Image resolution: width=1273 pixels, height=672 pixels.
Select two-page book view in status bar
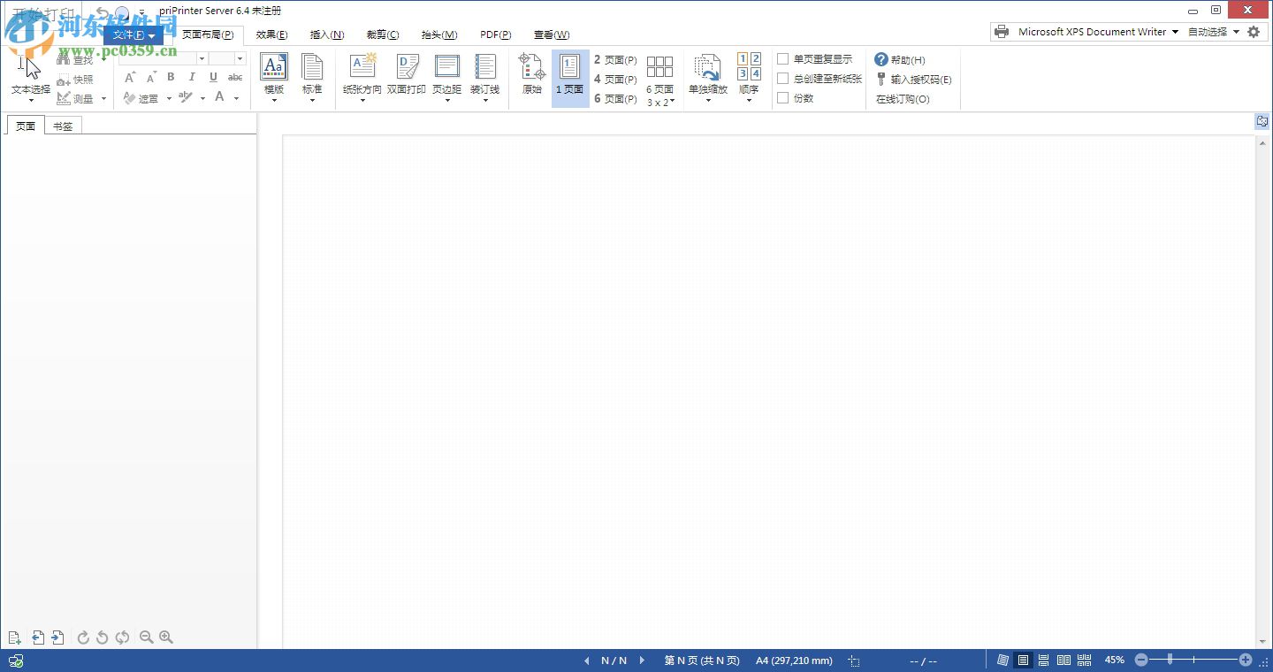coord(1063,660)
